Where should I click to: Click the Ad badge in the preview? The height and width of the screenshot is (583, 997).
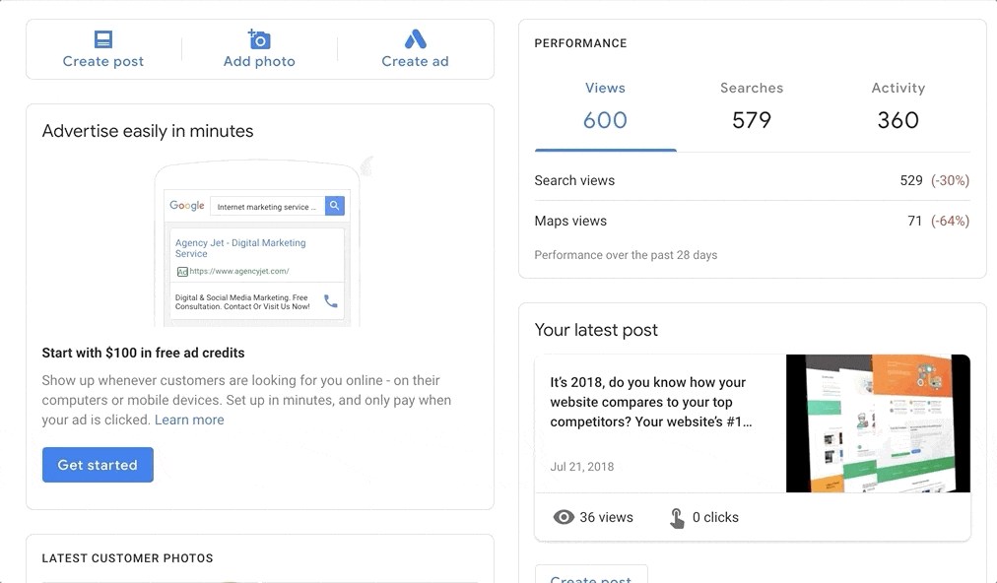pos(182,272)
